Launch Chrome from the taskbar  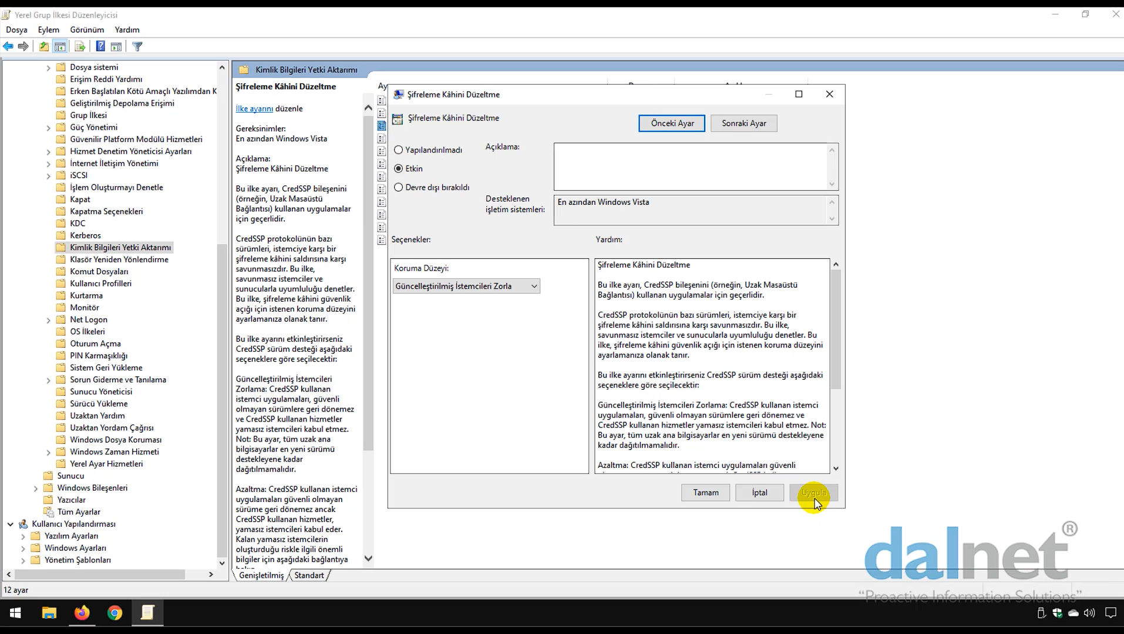point(115,613)
